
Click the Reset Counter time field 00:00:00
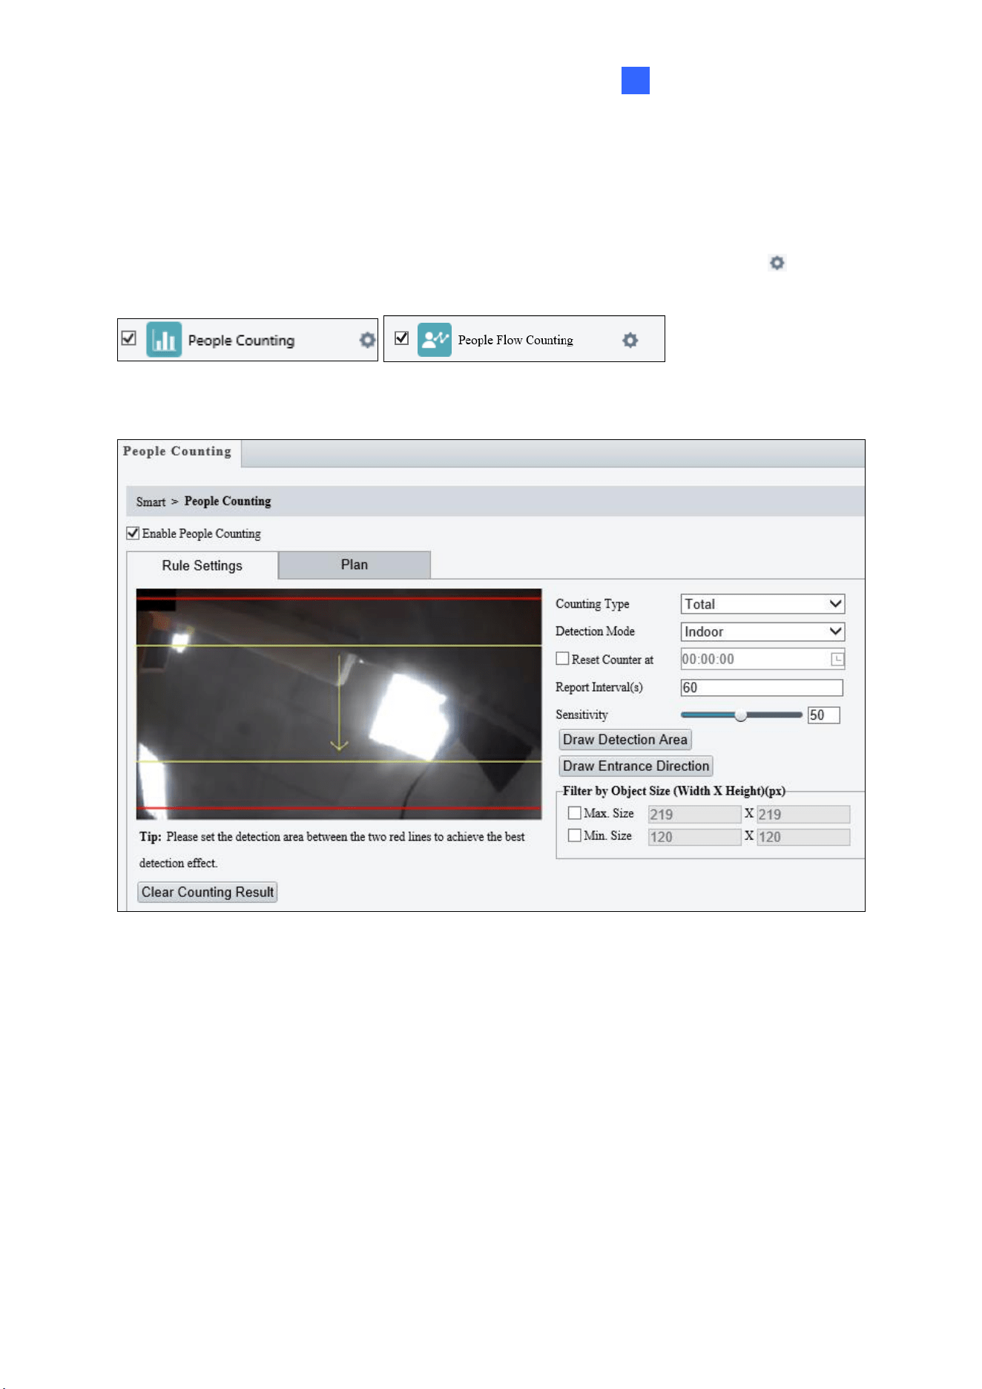762,659
